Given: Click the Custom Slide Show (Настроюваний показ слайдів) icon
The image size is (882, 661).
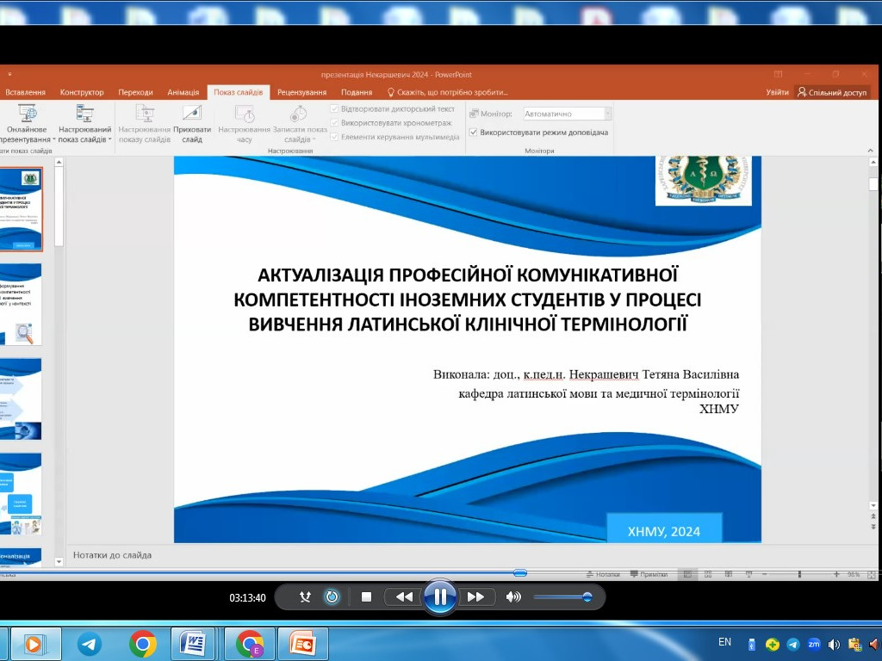Looking at the screenshot, I should click(85, 114).
